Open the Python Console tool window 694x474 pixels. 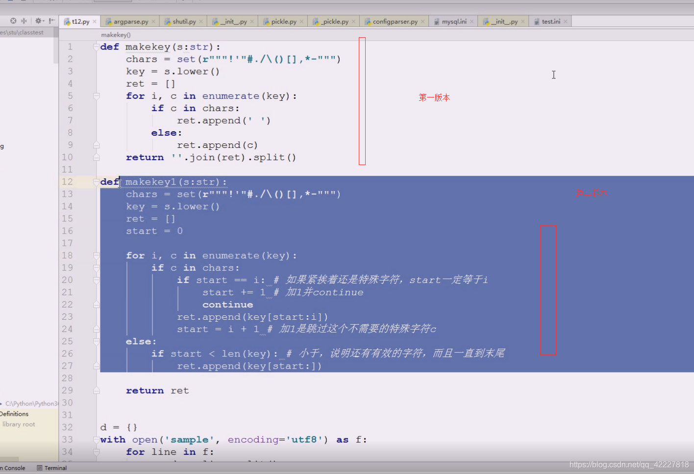pyautogui.click(x=13, y=468)
